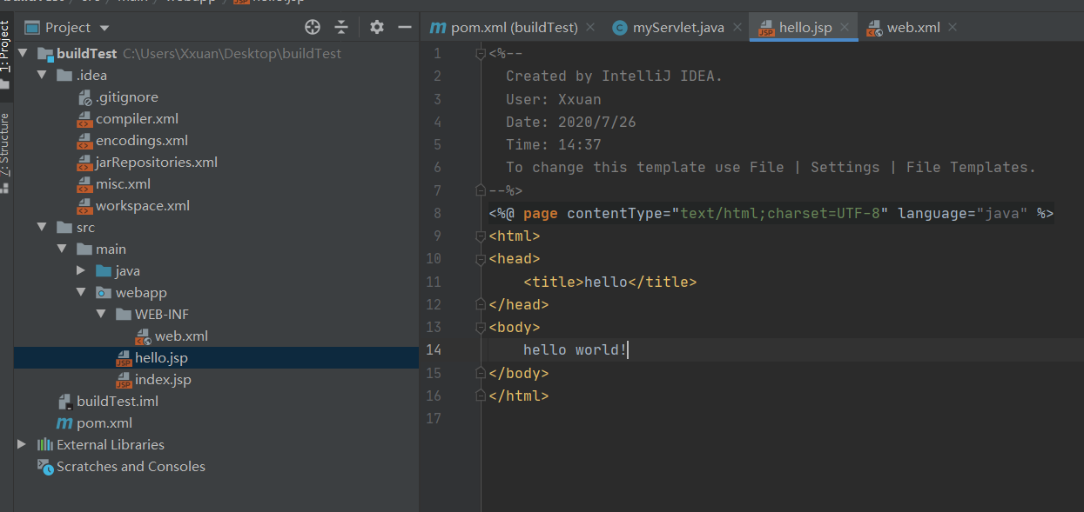Viewport: 1084px width, 512px height.
Task: Collapse the main folder arrow
Action: tap(62, 249)
